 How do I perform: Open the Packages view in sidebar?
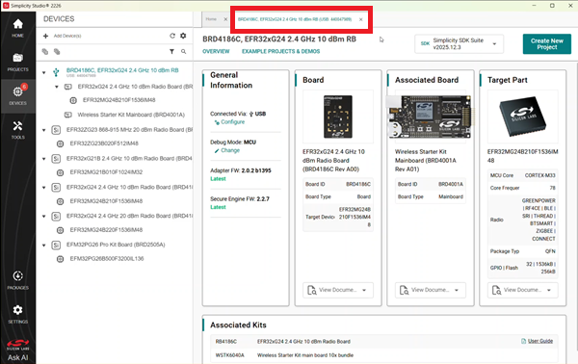tap(17, 280)
